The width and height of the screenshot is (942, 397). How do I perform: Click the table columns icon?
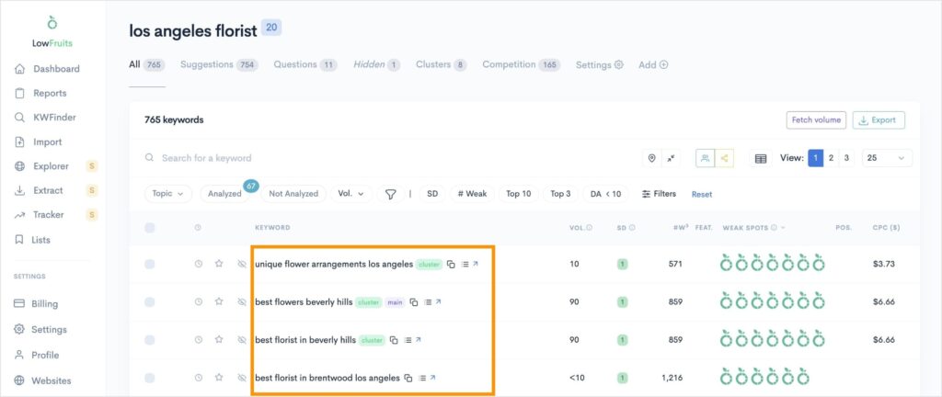tap(761, 158)
